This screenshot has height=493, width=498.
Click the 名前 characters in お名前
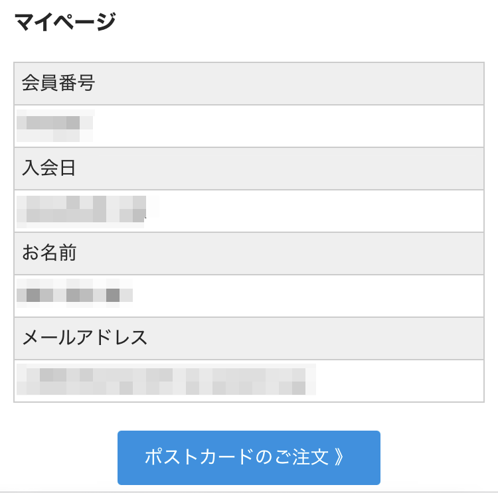coord(58,253)
